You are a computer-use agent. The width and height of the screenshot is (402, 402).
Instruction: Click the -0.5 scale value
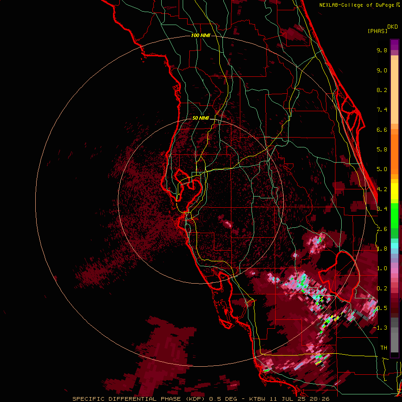[x=380, y=308]
